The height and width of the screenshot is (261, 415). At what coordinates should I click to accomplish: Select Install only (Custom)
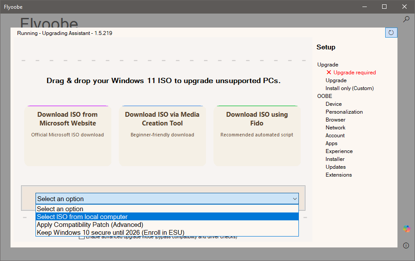click(x=349, y=88)
